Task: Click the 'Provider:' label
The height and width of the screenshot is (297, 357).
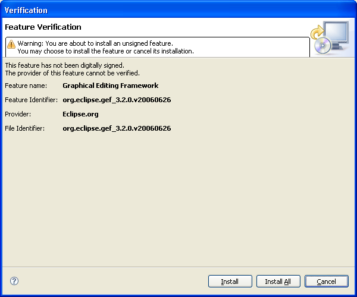Action: (18, 114)
